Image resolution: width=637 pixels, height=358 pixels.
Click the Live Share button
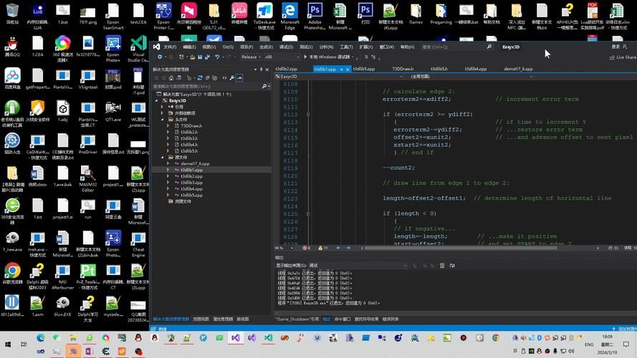(x=623, y=57)
